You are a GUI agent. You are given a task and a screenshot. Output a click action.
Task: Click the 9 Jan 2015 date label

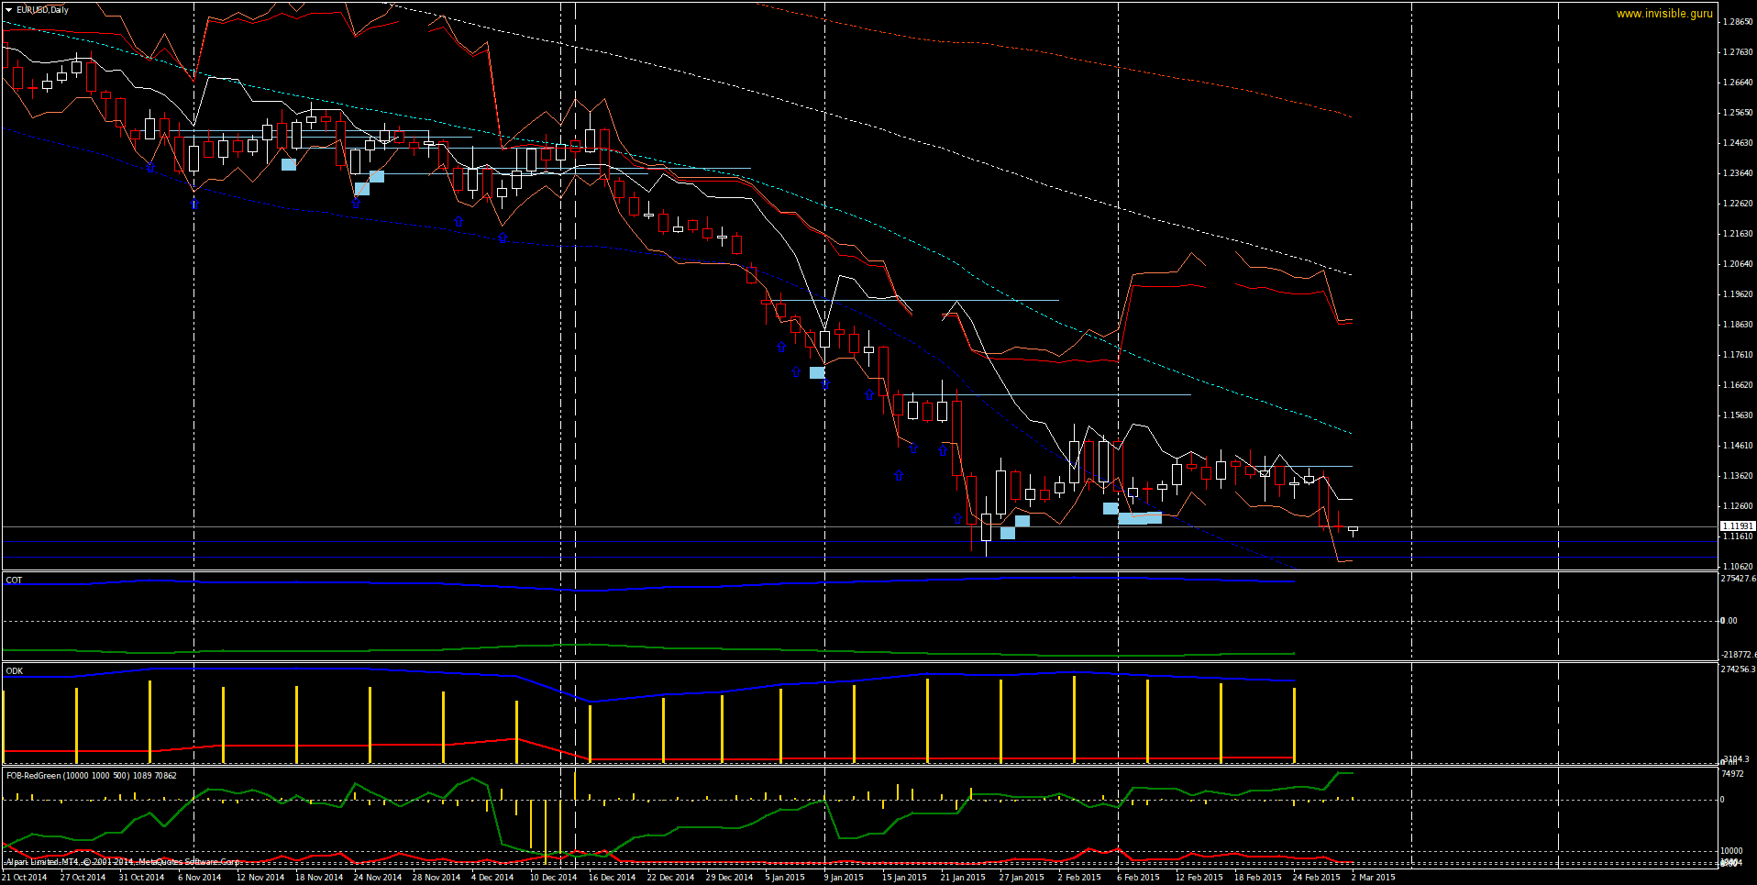(x=844, y=877)
